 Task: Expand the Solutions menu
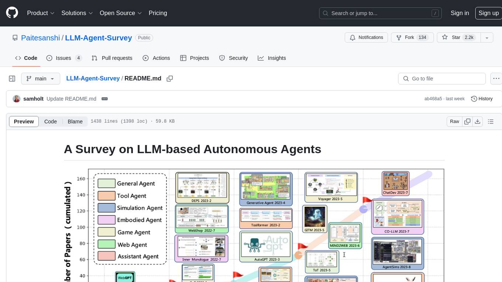click(76, 13)
